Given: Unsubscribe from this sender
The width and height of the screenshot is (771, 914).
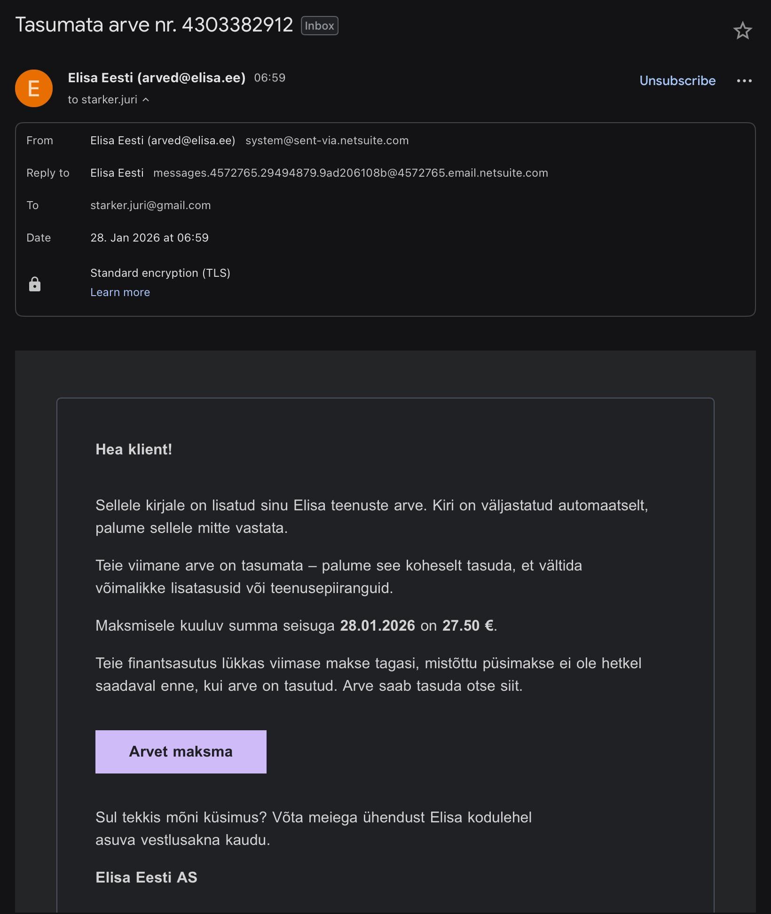Looking at the screenshot, I should [677, 81].
